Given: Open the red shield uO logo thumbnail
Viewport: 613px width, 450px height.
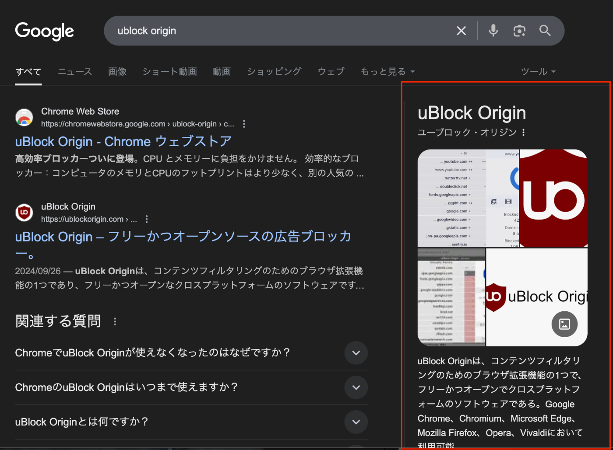Looking at the screenshot, I should [x=553, y=198].
